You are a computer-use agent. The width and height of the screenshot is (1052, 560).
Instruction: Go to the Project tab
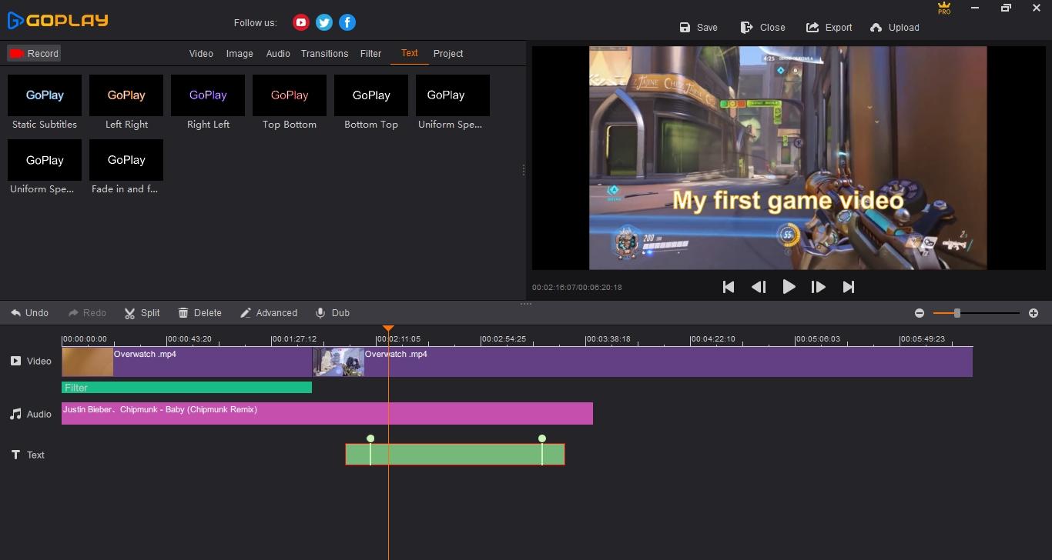(448, 54)
